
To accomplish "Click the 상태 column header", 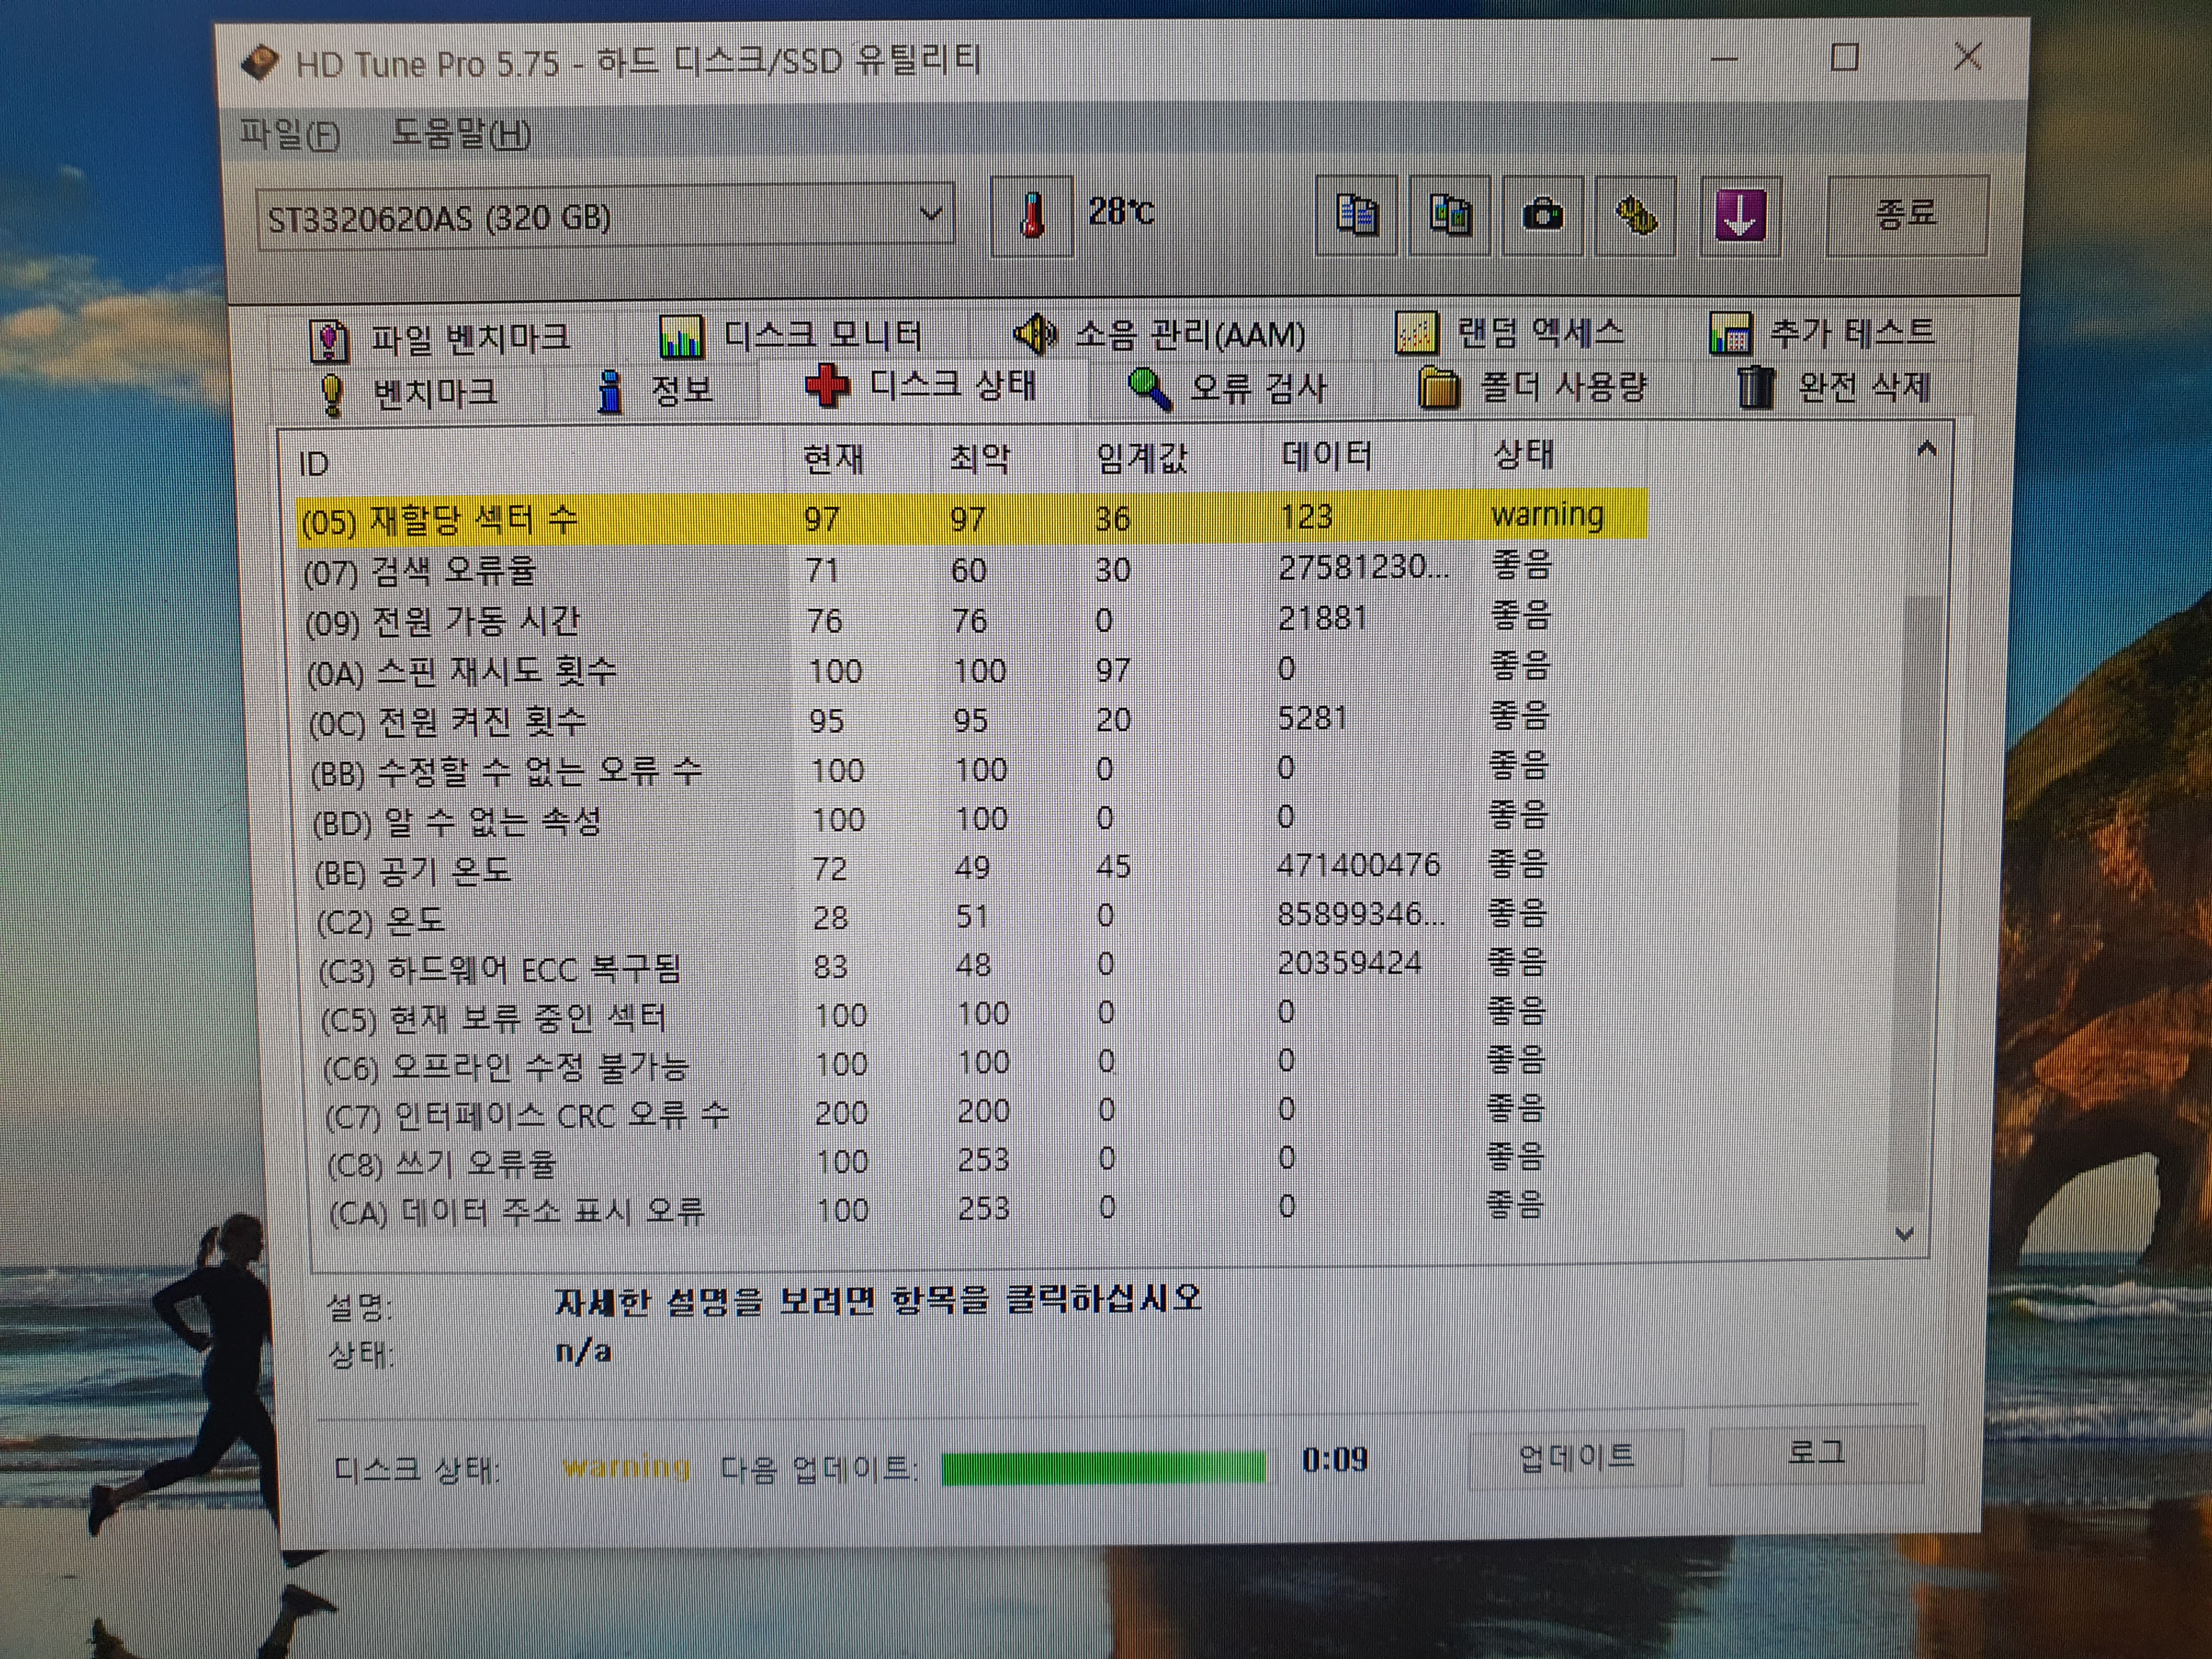I will click(1560, 456).
